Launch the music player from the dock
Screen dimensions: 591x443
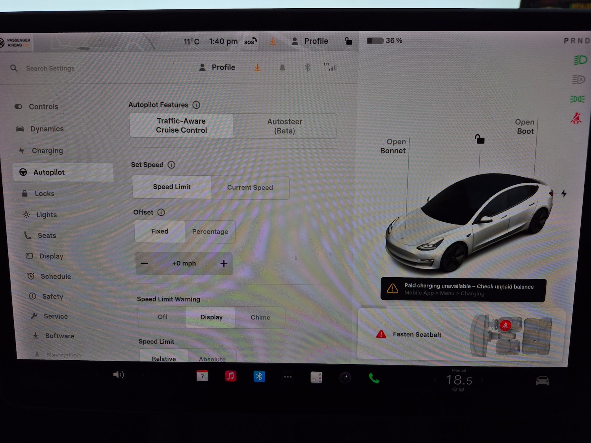230,376
